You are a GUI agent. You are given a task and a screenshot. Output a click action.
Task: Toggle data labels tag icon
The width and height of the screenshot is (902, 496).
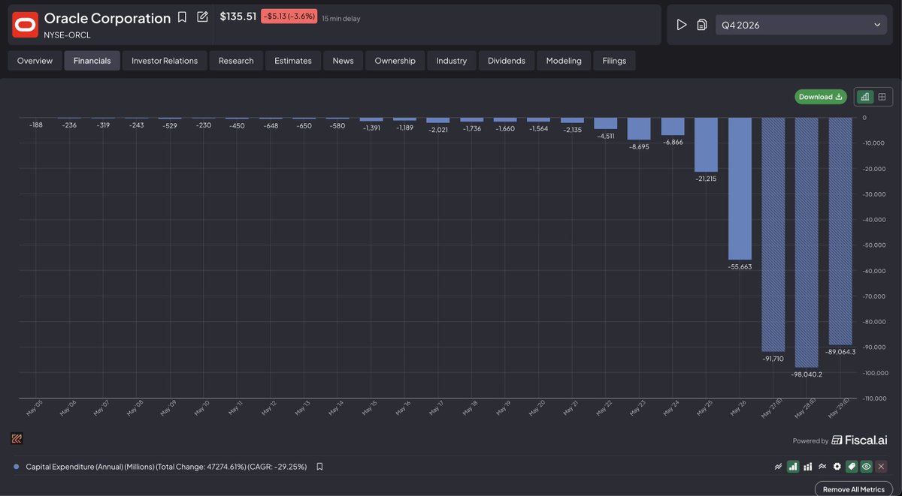click(x=852, y=467)
